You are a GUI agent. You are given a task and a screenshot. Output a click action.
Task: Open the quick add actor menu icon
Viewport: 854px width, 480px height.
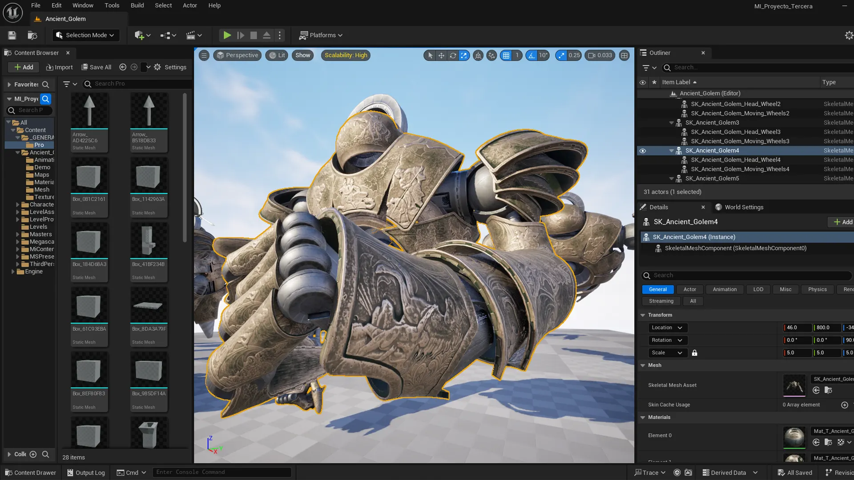(x=142, y=35)
